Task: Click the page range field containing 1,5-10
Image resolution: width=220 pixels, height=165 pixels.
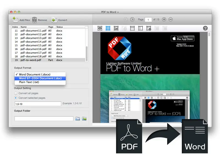Action: coord(38,104)
